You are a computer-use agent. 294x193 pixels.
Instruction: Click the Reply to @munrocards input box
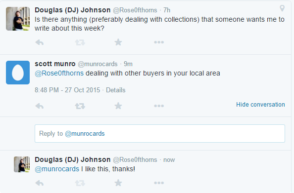(160, 134)
